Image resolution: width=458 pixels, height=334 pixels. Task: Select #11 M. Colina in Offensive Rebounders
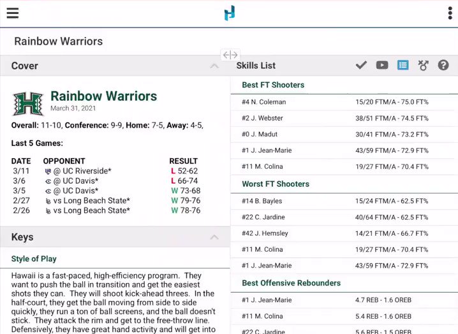pos(344,316)
